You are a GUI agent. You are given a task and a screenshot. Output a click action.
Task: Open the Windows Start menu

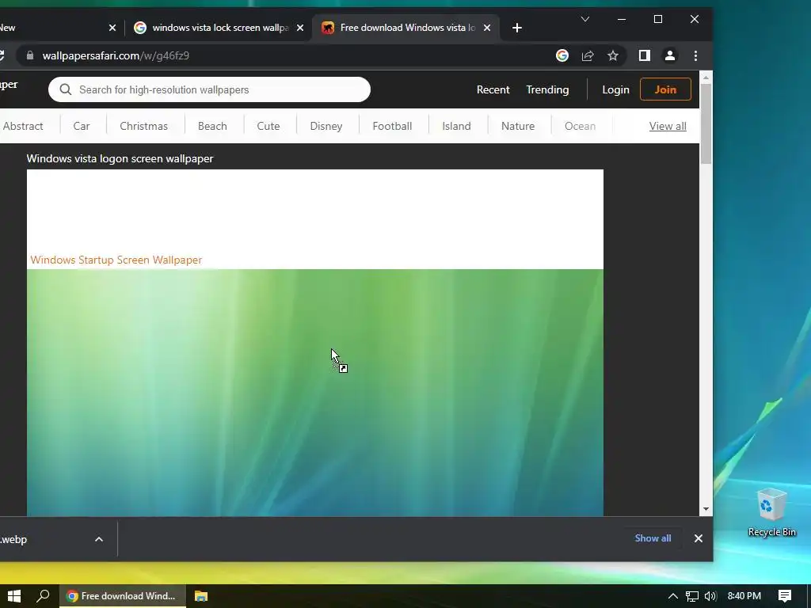14,596
